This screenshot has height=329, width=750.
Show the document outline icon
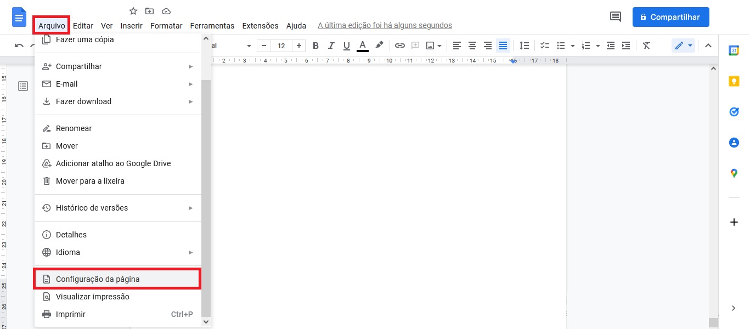pyautogui.click(x=23, y=86)
